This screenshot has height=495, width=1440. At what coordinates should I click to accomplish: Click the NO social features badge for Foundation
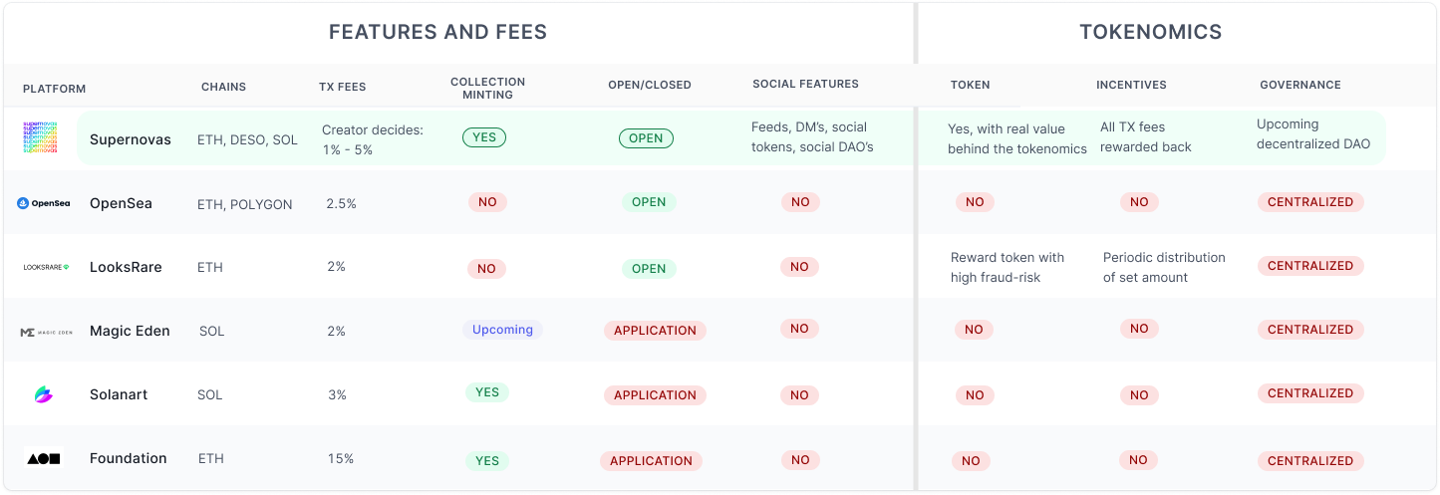800,460
